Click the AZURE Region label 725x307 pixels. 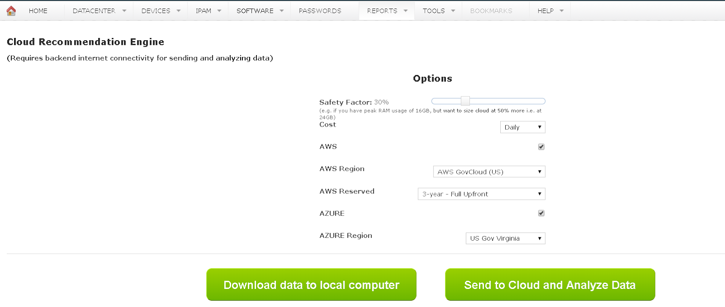pyautogui.click(x=346, y=236)
